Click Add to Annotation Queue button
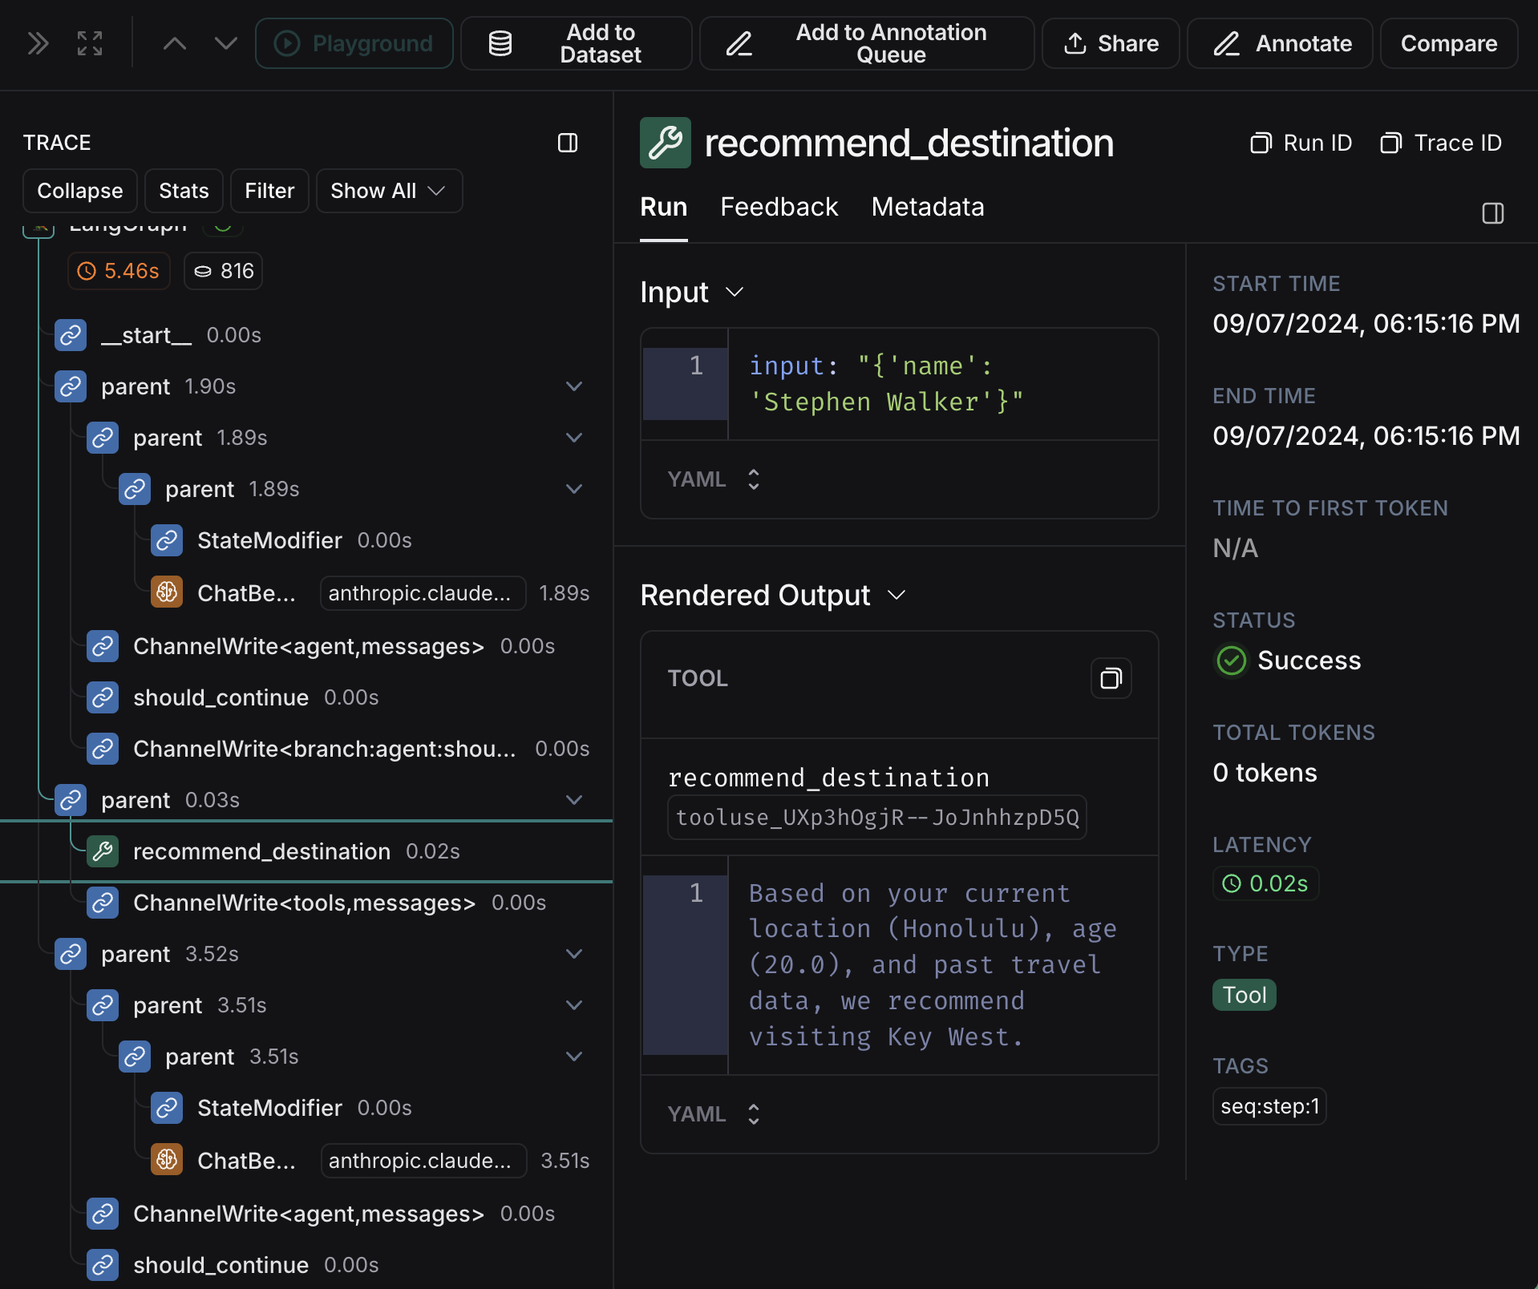Screen dimensions: 1538x1289 (867, 43)
